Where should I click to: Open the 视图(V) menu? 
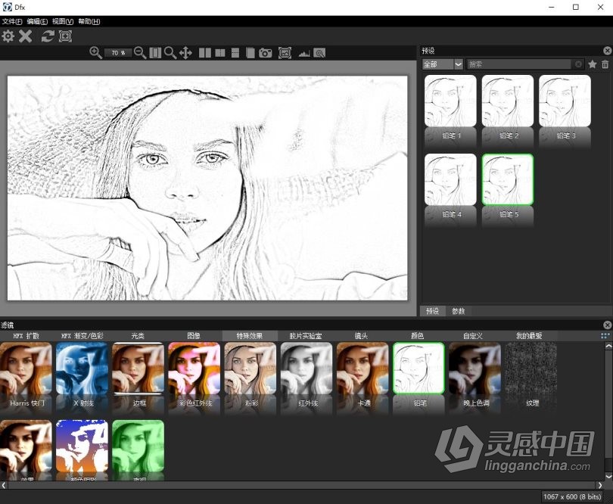[63, 21]
